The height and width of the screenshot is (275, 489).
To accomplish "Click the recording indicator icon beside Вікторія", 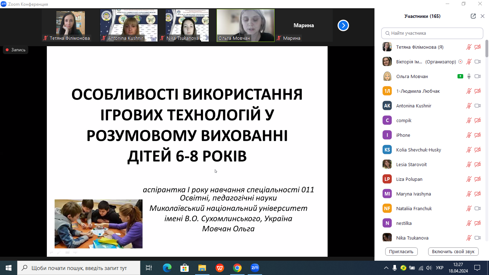I will pos(460,62).
